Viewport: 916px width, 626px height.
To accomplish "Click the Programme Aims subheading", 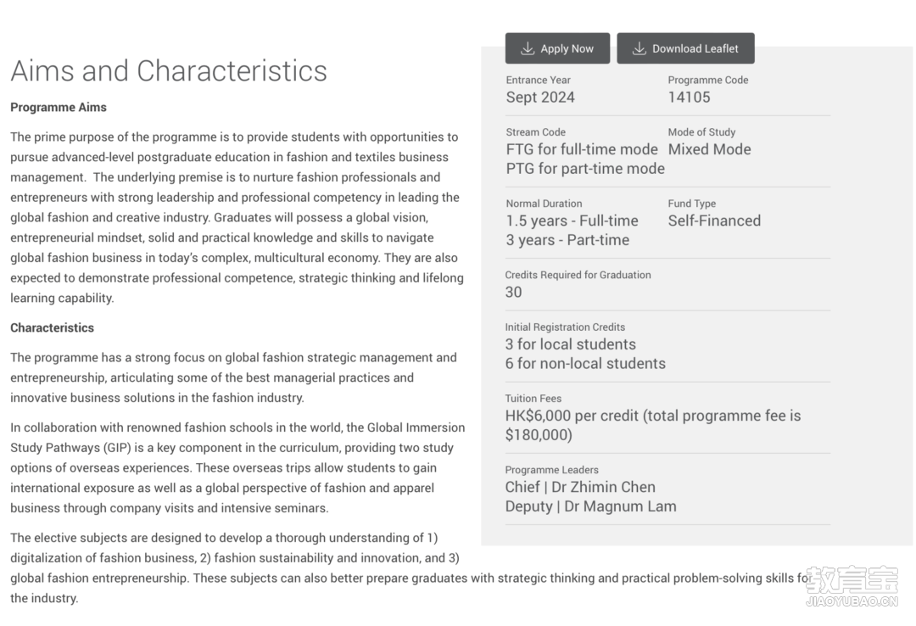I will (x=59, y=108).
